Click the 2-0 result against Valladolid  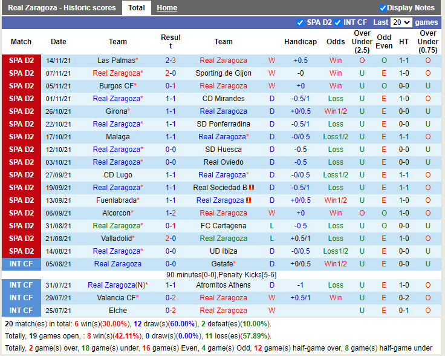[171, 239]
